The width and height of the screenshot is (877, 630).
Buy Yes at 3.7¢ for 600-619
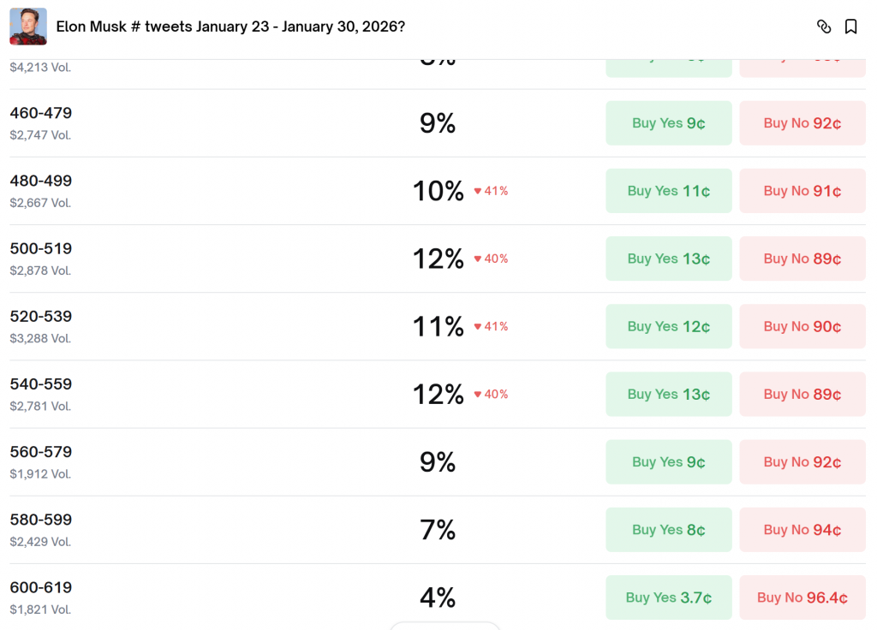[x=669, y=597]
